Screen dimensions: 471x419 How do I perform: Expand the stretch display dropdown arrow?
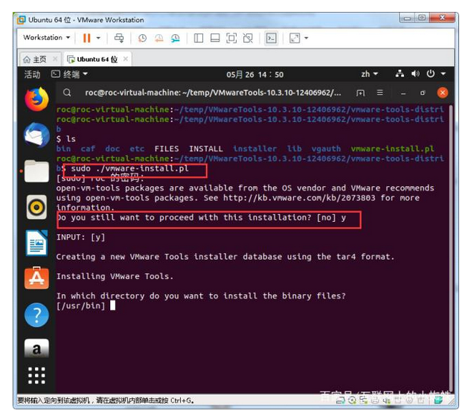pos(306,38)
